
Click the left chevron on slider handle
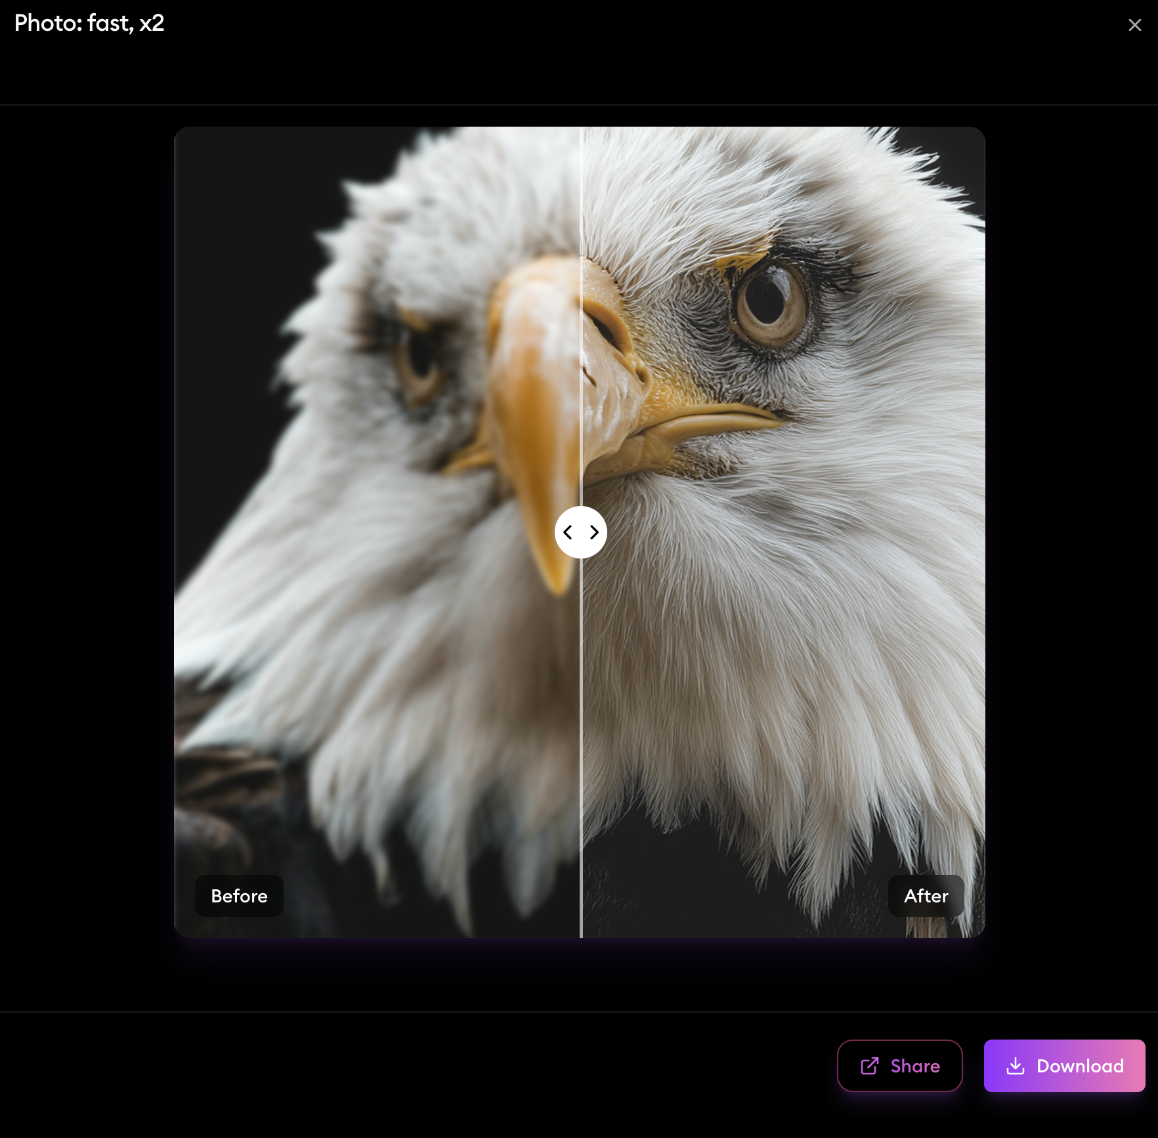[568, 532]
